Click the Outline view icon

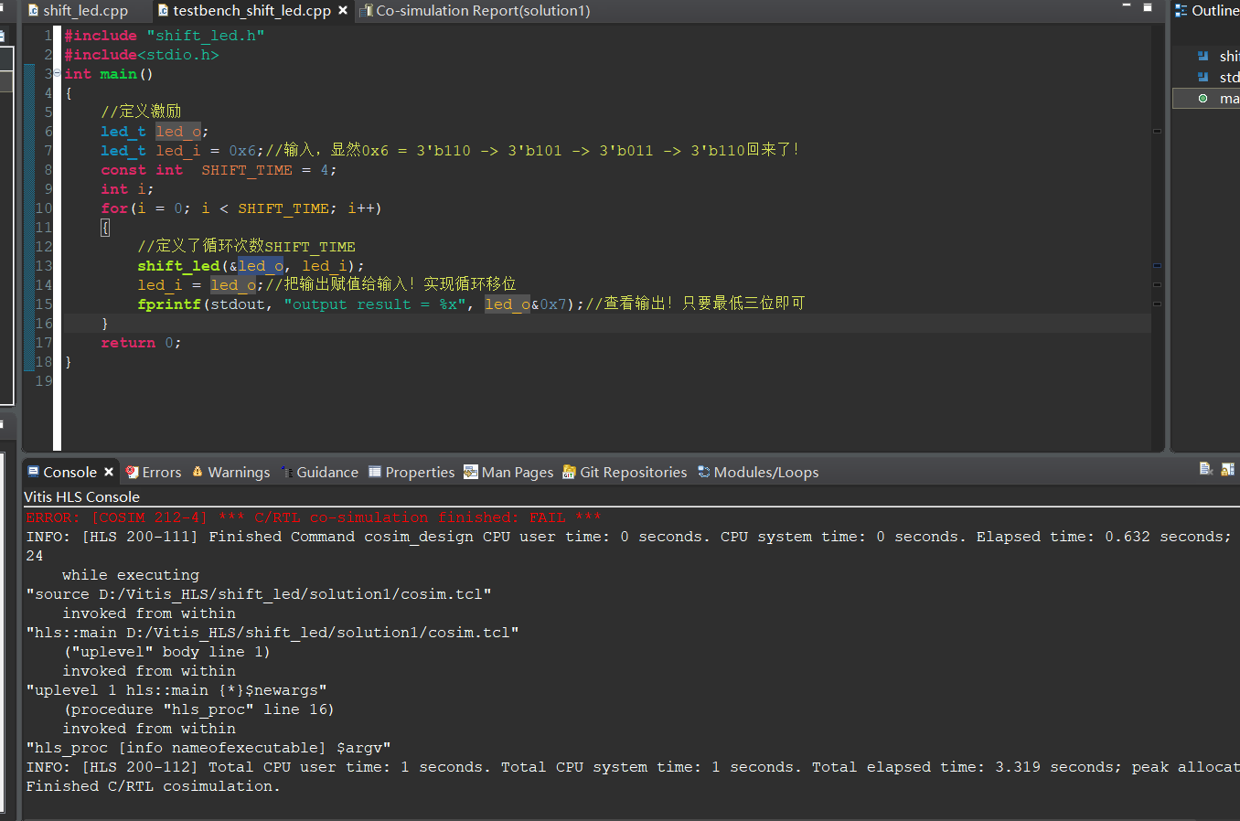click(1181, 11)
